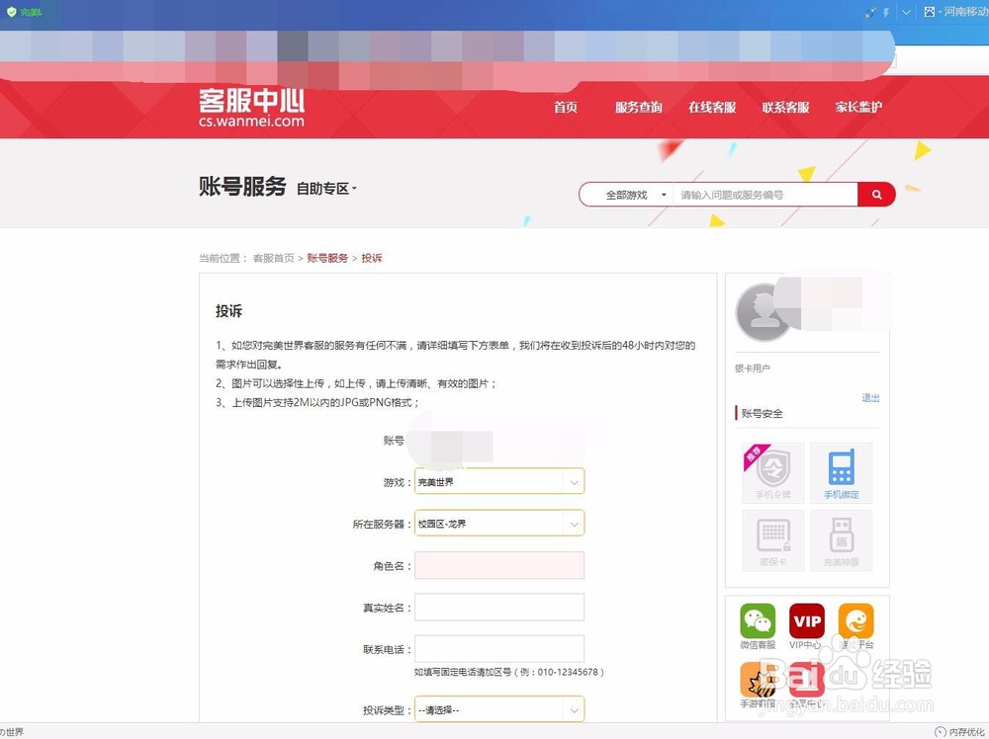Click the 完美神盾 USB shield icon
Screen dimensions: 989x739
tap(842, 539)
